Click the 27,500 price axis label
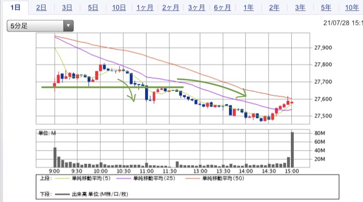 pyautogui.click(x=323, y=116)
